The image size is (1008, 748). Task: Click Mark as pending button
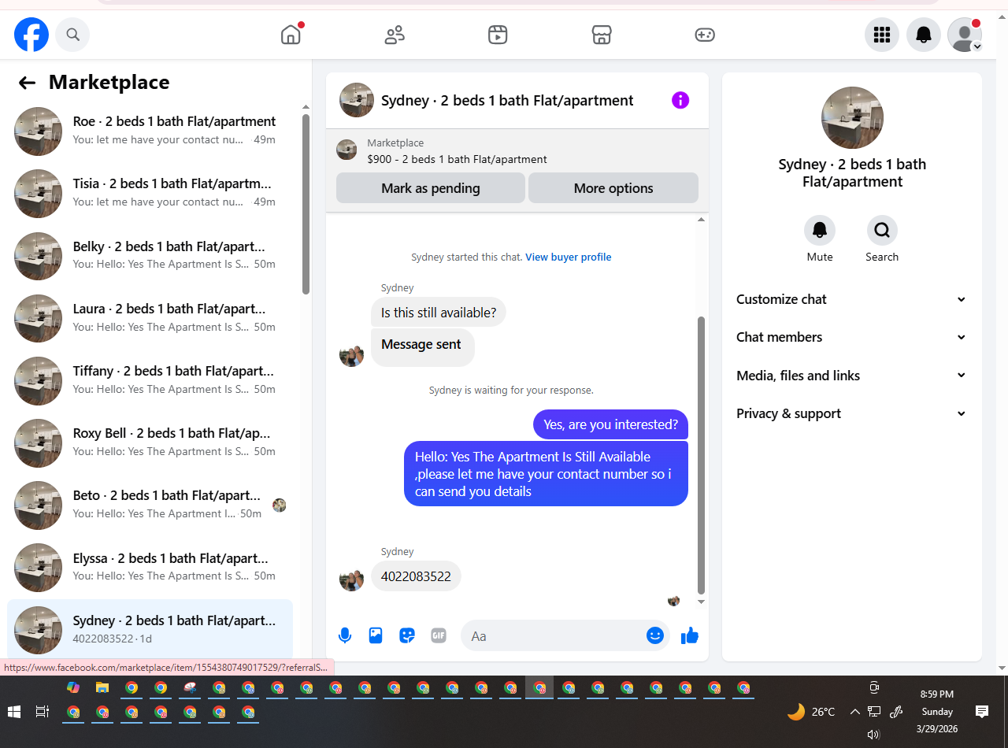click(431, 188)
